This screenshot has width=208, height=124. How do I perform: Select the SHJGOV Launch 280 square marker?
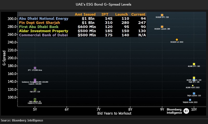pos(162,27)
